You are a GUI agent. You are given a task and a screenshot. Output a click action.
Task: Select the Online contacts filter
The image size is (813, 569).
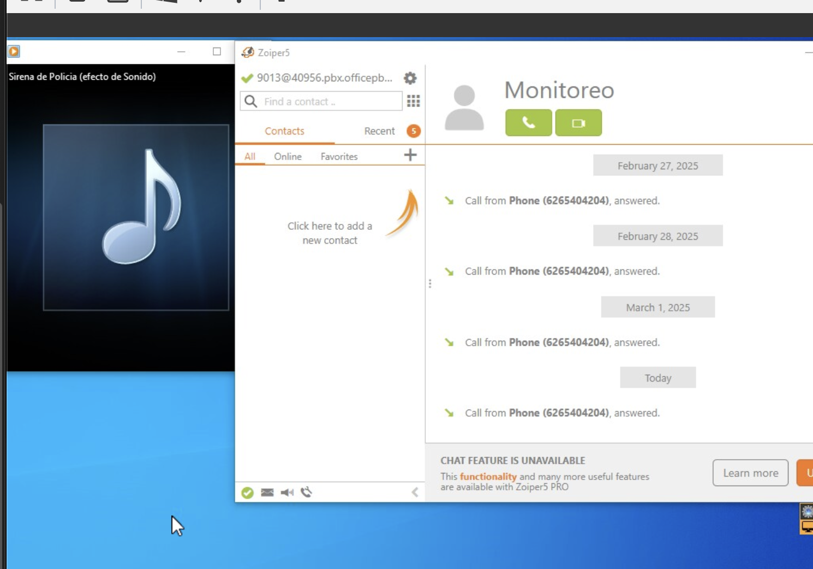[x=288, y=157]
